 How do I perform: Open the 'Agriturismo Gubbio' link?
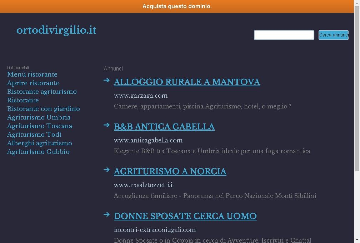point(38,152)
